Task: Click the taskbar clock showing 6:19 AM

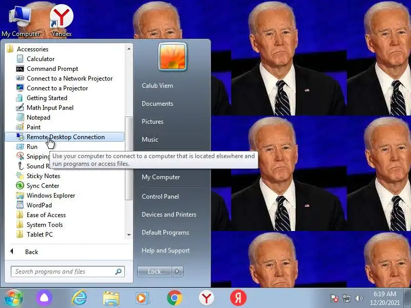Action: point(385,298)
